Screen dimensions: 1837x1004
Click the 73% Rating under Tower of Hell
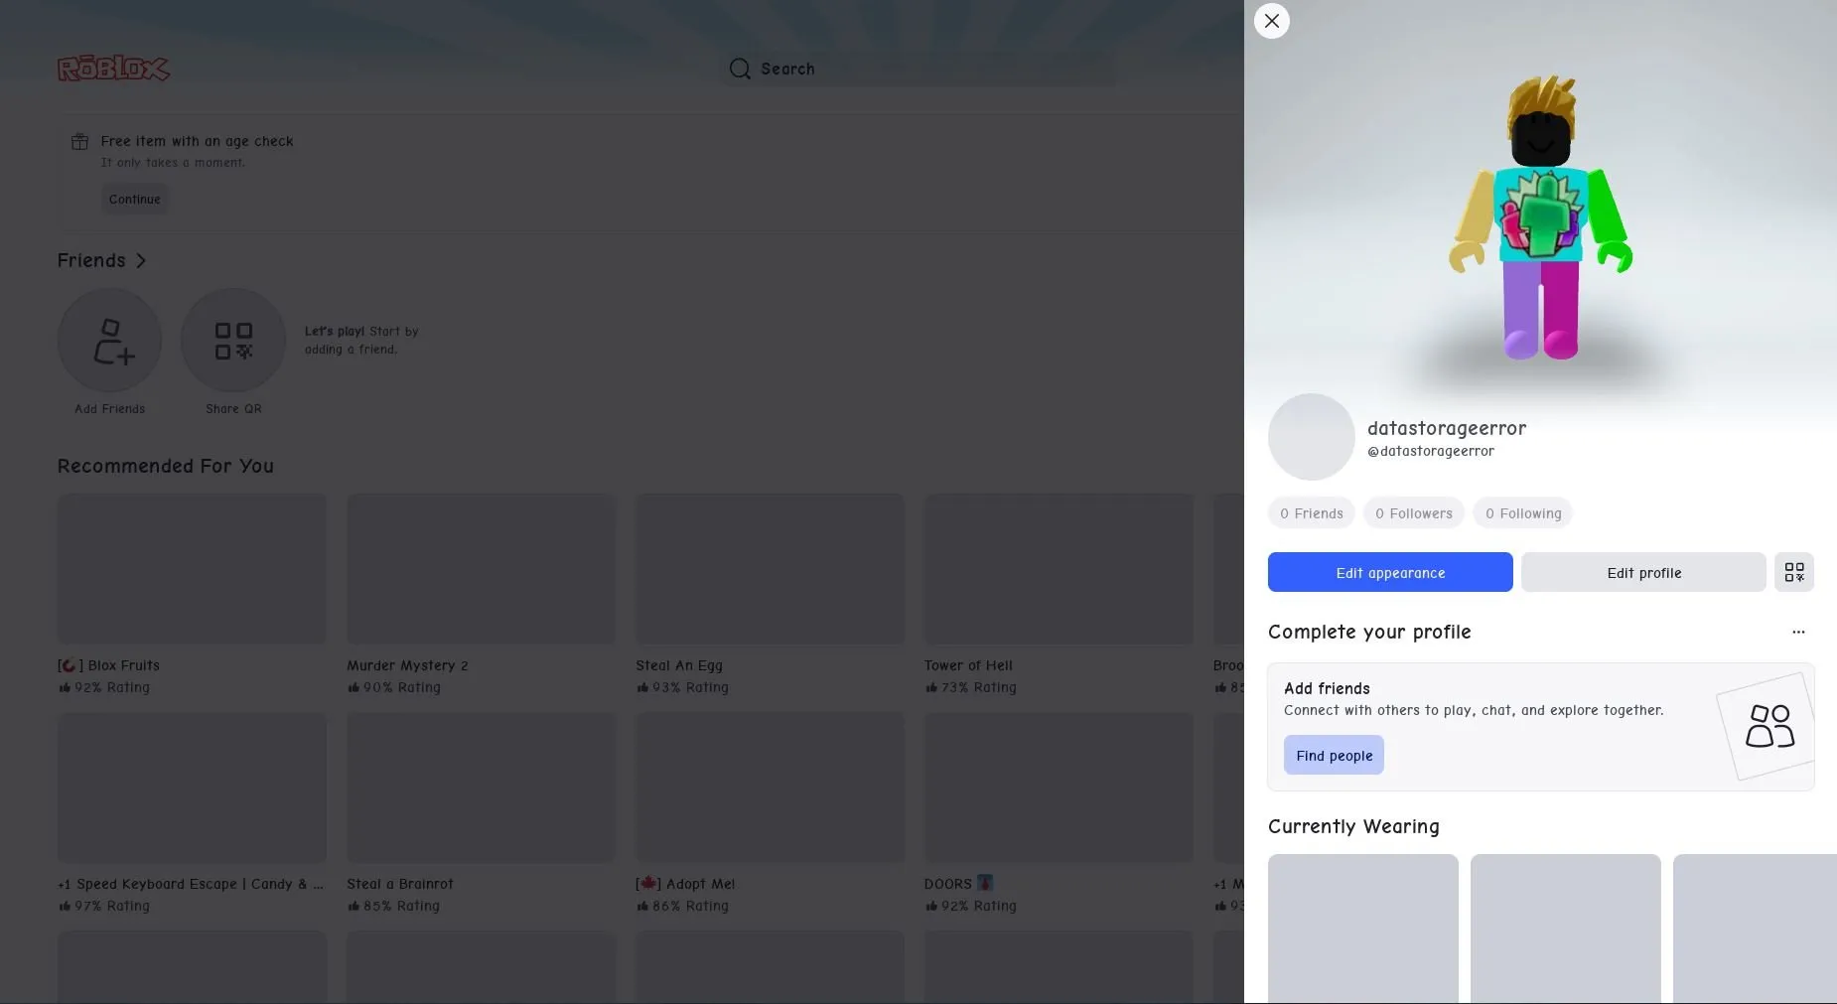tap(971, 687)
